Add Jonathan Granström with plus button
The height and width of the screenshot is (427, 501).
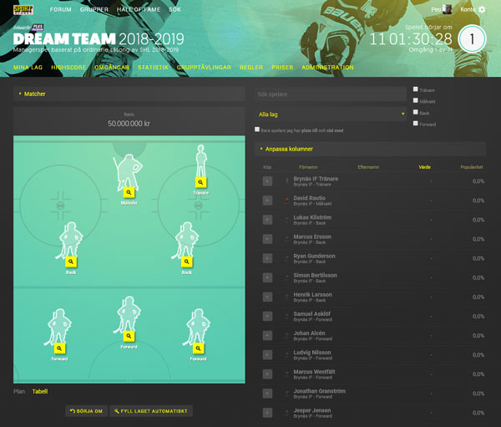click(267, 394)
